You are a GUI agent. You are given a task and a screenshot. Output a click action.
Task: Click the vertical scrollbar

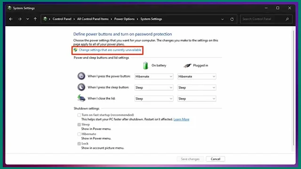293,88
